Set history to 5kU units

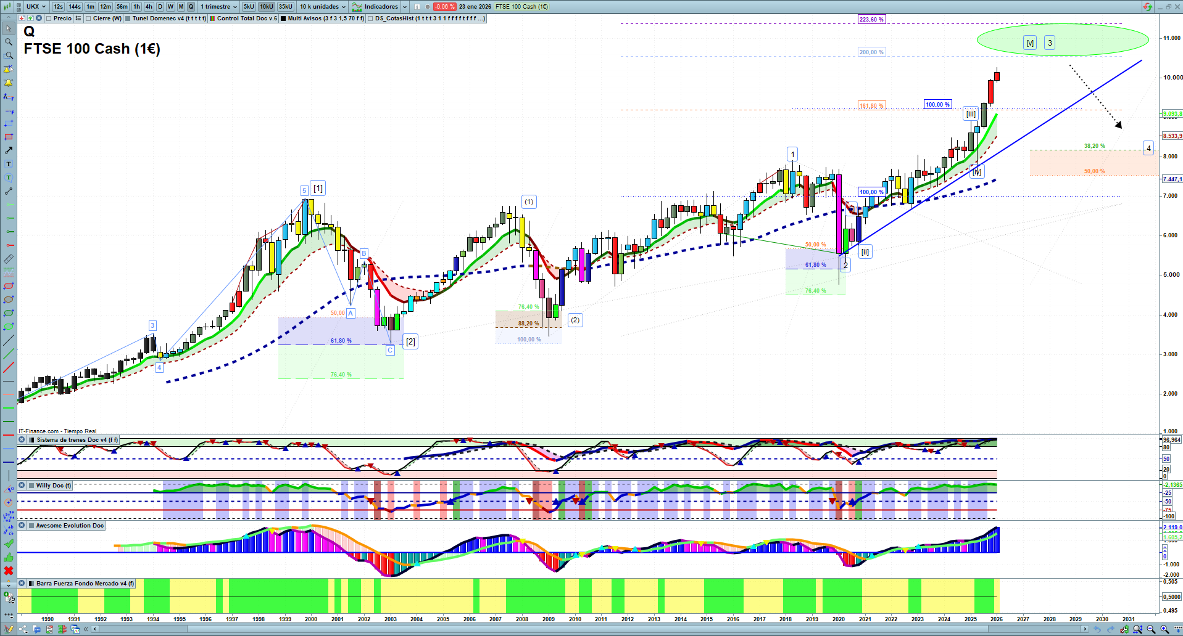(249, 7)
